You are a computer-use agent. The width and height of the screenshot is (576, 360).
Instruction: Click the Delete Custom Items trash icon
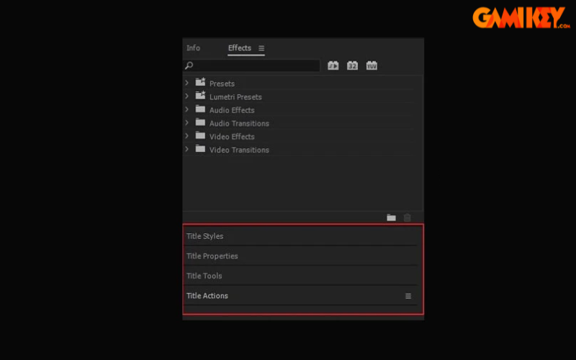407,217
